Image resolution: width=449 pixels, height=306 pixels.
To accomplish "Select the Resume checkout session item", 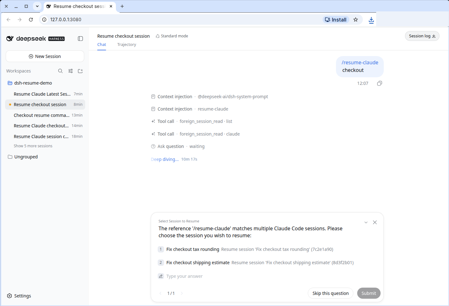I will coord(45,105).
